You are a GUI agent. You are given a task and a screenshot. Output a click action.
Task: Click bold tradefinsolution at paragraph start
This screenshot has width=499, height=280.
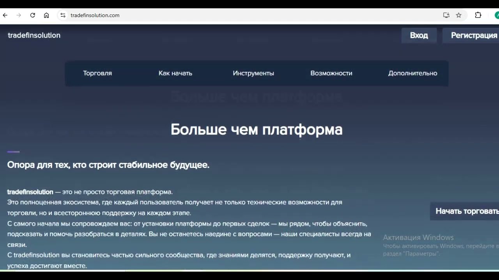click(x=30, y=192)
